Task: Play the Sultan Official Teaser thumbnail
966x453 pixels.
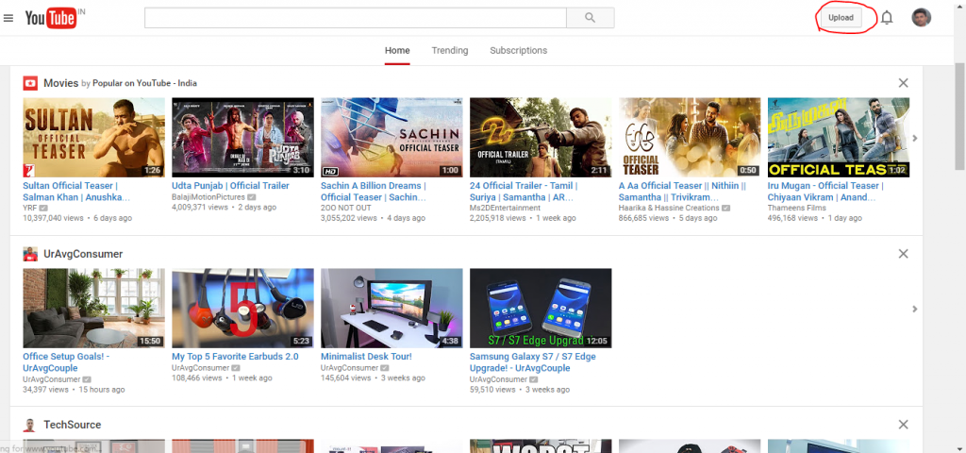Action: pyautogui.click(x=93, y=138)
